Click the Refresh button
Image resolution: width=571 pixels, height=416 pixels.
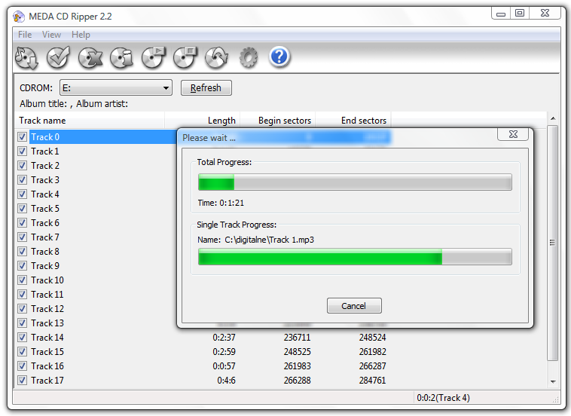[x=206, y=87]
